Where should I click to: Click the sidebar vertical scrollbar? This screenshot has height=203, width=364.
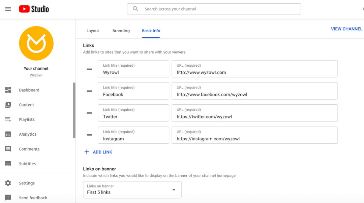pyautogui.click(x=74, y=110)
